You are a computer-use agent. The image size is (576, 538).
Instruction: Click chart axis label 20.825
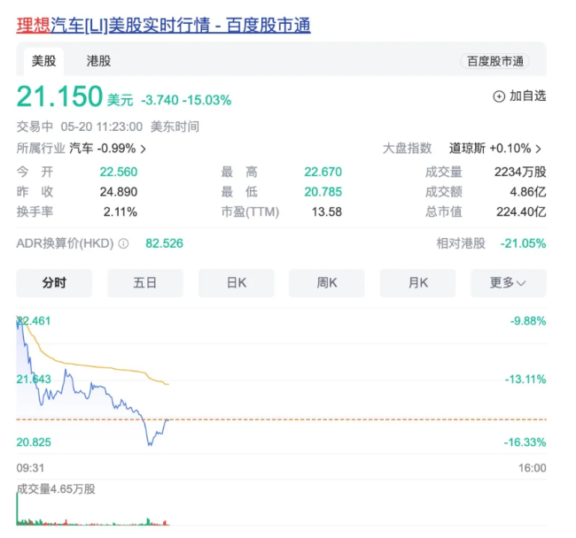click(34, 442)
